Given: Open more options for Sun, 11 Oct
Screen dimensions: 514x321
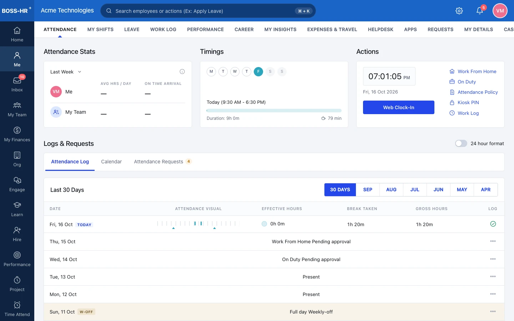Looking at the screenshot, I should click(x=493, y=311).
